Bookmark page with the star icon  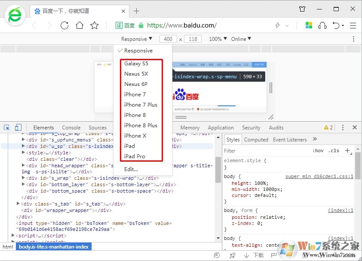click(x=95, y=25)
